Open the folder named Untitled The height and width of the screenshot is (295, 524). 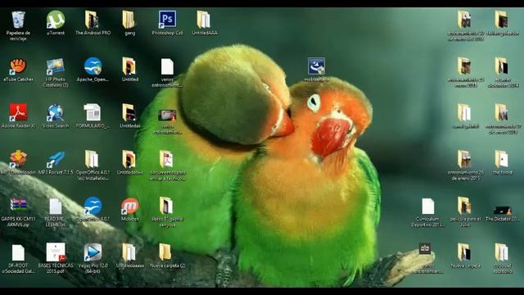tap(129, 66)
